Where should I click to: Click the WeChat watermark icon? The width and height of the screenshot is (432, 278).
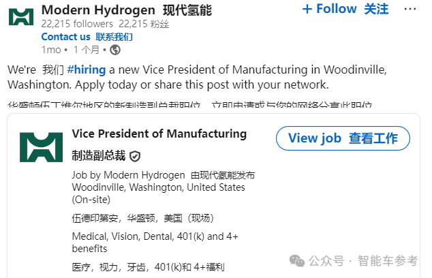point(297,260)
